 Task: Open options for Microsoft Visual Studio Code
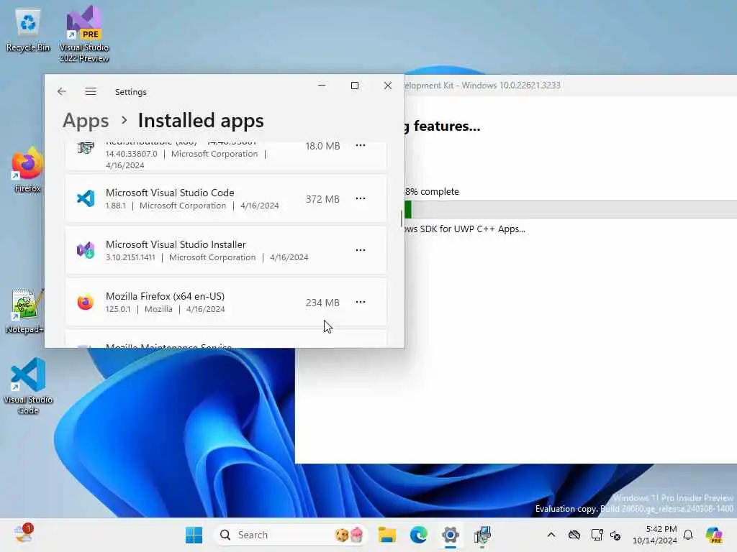361,198
